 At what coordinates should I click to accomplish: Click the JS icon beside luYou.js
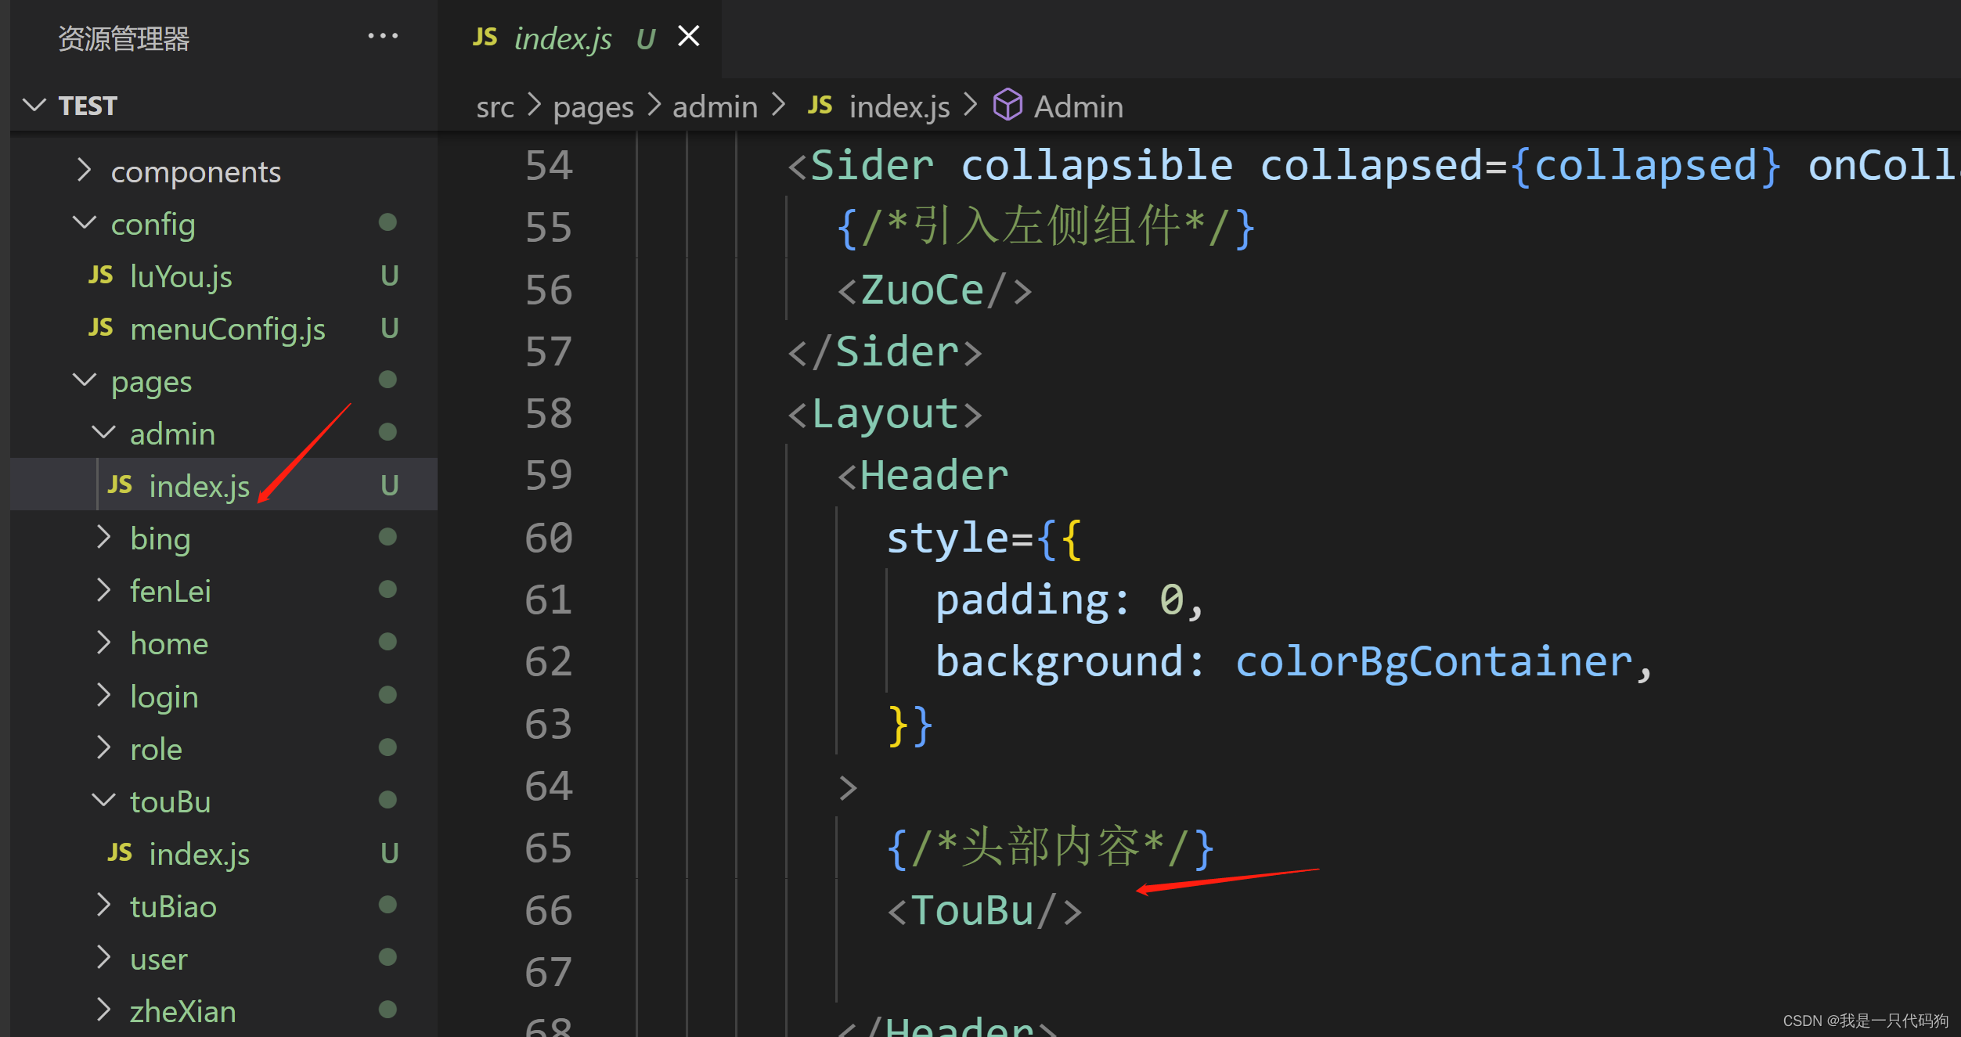100,275
